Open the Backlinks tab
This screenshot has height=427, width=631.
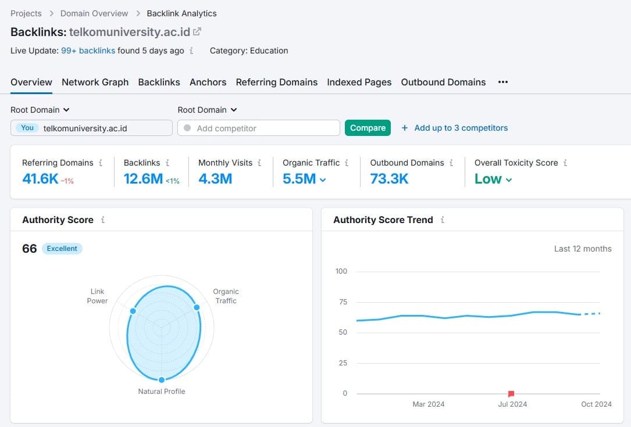pos(159,82)
